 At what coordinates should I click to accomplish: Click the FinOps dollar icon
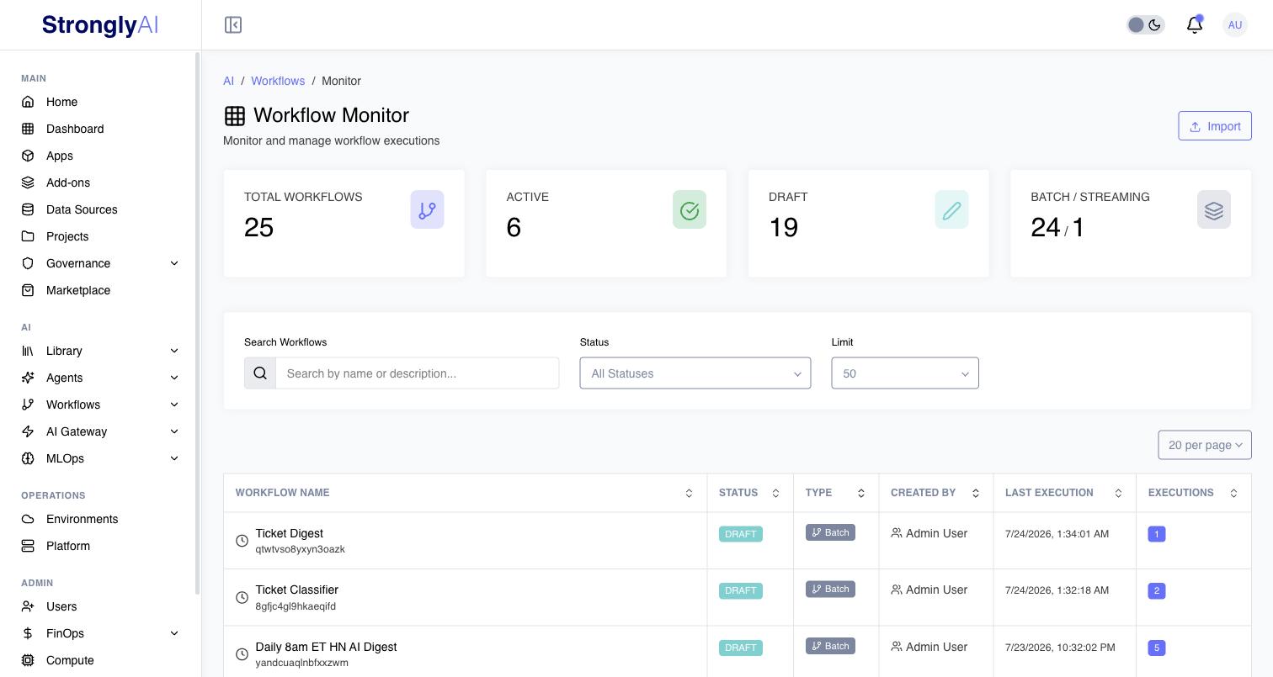[x=28, y=633]
